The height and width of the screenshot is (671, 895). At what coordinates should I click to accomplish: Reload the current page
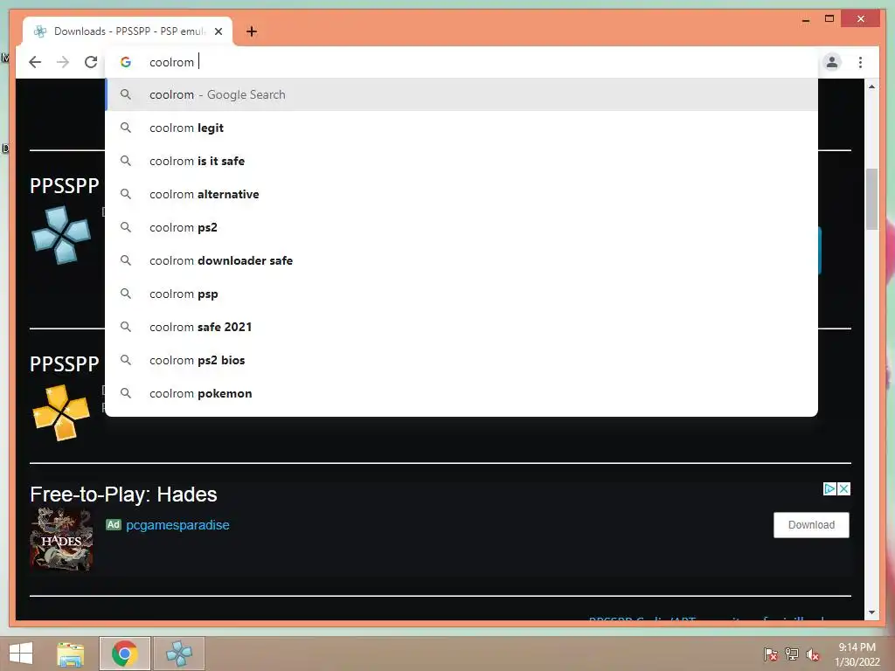(x=91, y=62)
